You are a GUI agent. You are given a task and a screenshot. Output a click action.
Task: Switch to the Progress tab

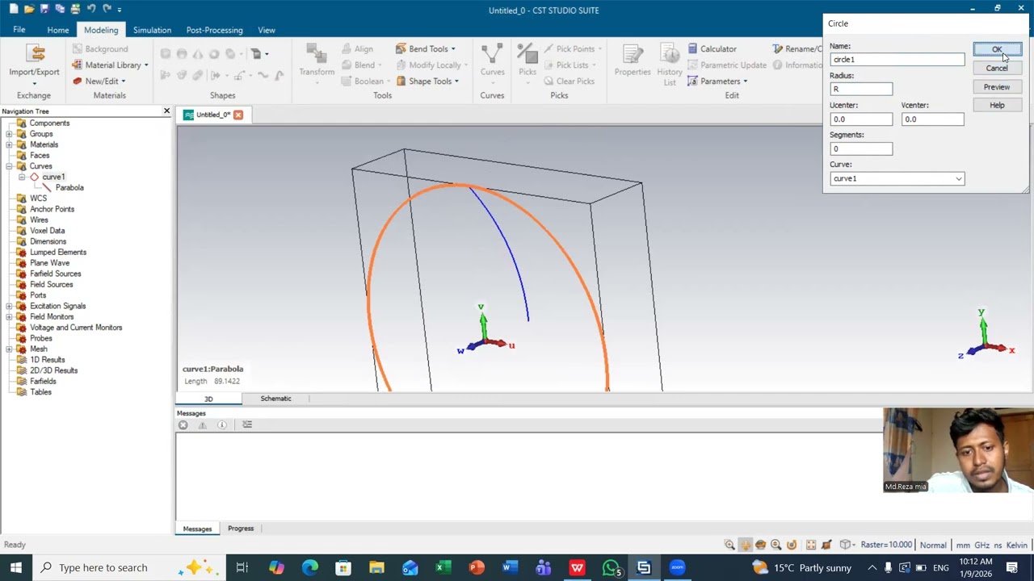[241, 529]
